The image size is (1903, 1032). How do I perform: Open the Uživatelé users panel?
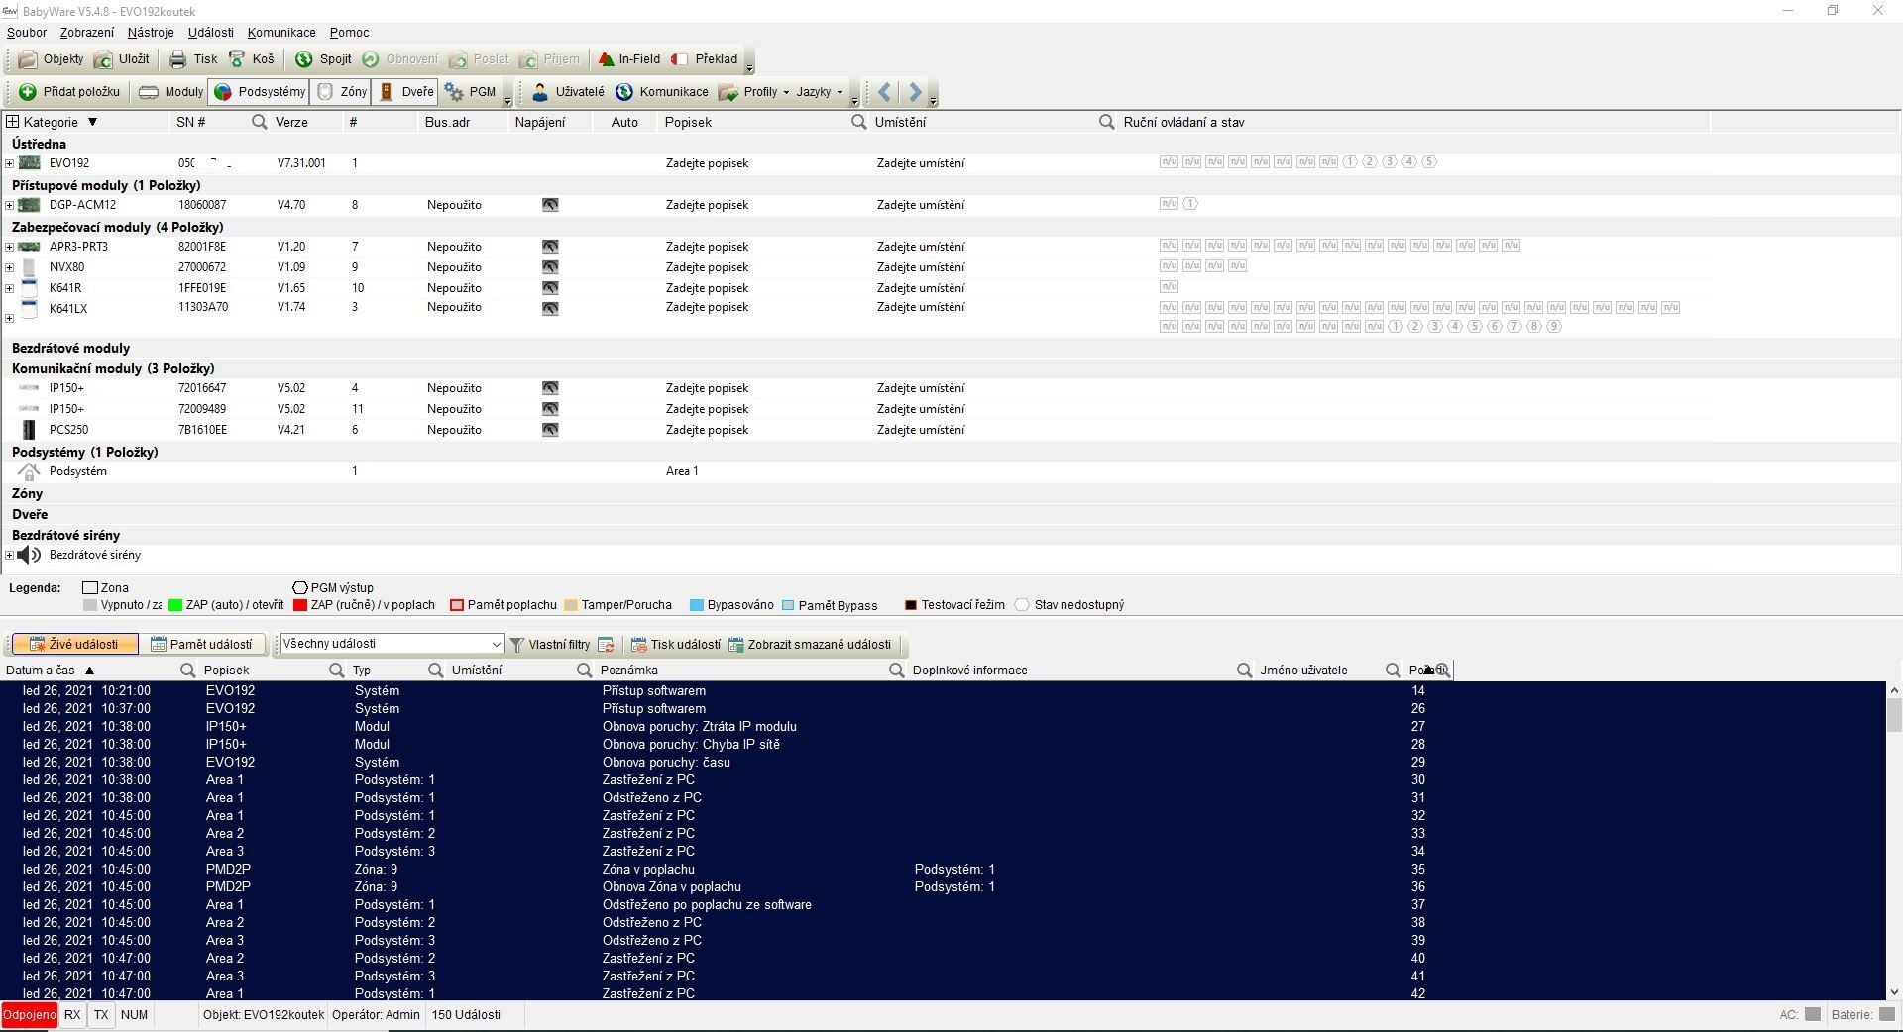tap(567, 92)
